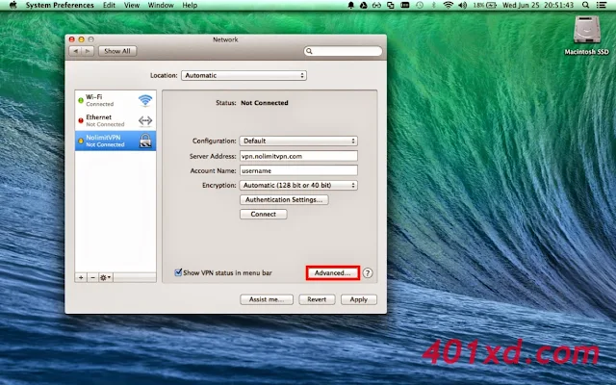
Task: Open the Help menu
Action: point(190,5)
